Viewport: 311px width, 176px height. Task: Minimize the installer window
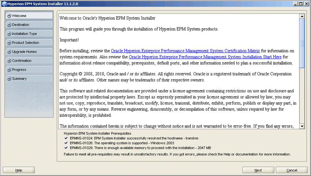[296, 4]
